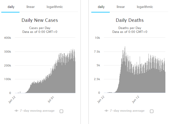Click the legend line marker icon under cases chart
The image size is (170, 124).
click(x=16, y=111)
